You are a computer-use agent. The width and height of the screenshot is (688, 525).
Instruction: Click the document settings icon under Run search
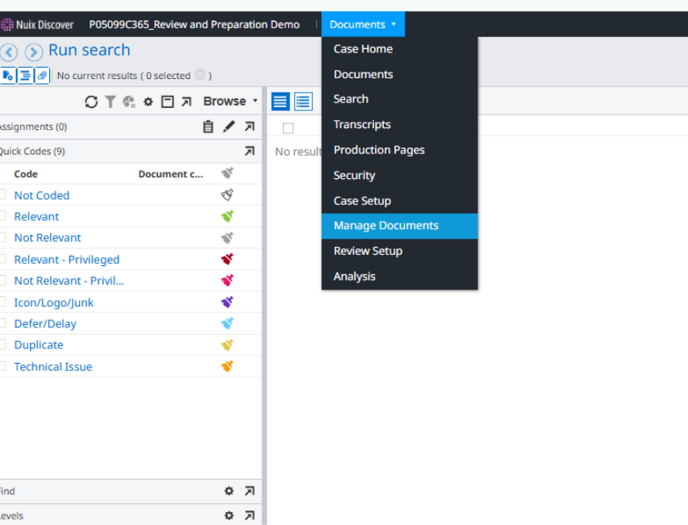[7, 76]
